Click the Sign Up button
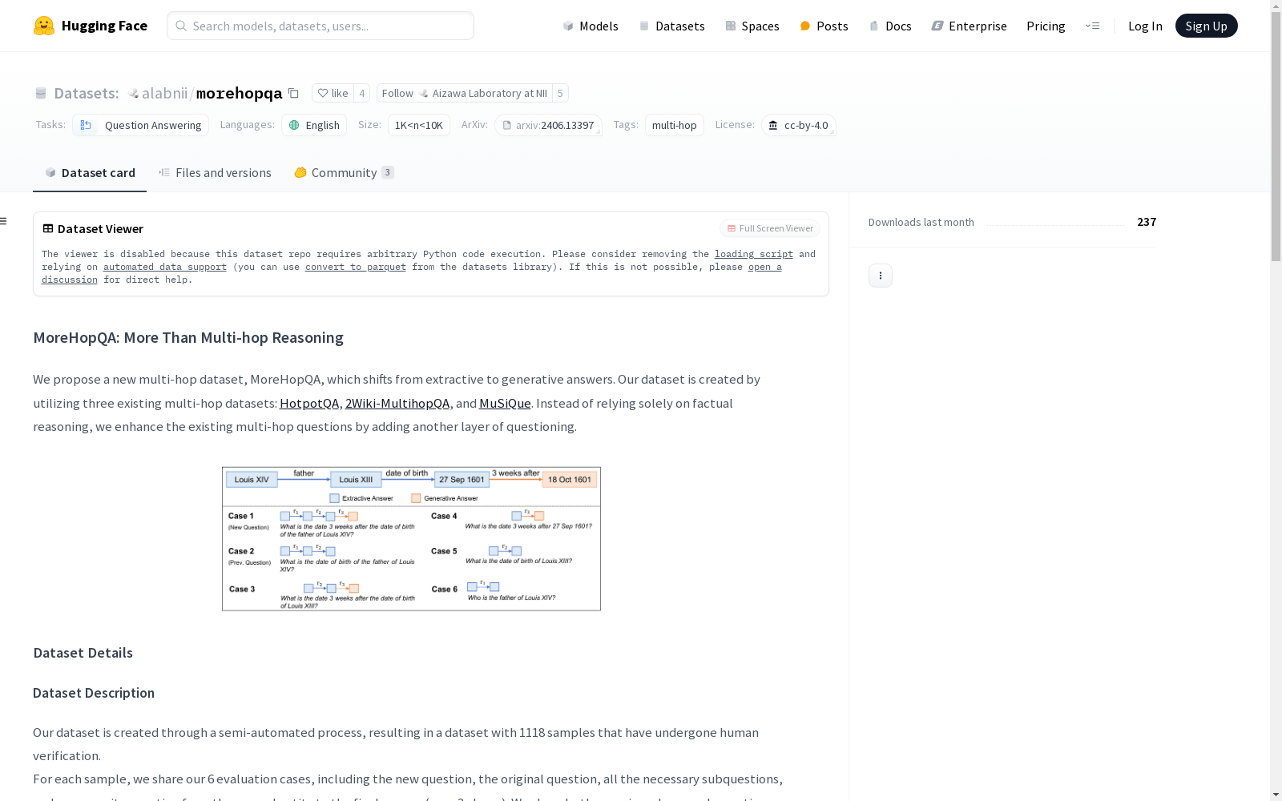The height and width of the screenshot is (801, 1282). [1206, 26]
